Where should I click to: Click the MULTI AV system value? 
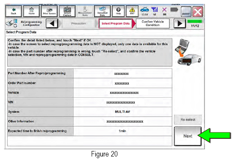click(122, 112)
